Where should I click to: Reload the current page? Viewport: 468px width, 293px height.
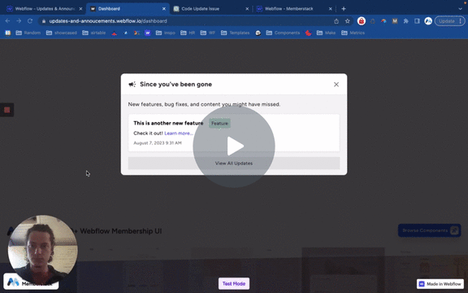(30, 21)
